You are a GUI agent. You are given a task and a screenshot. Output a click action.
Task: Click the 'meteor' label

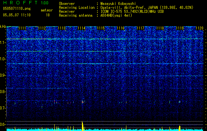(47, 10)
